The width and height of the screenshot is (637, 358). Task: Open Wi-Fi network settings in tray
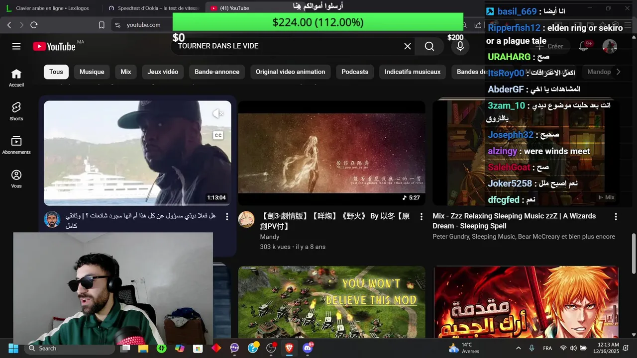click(x=563, y=348)
